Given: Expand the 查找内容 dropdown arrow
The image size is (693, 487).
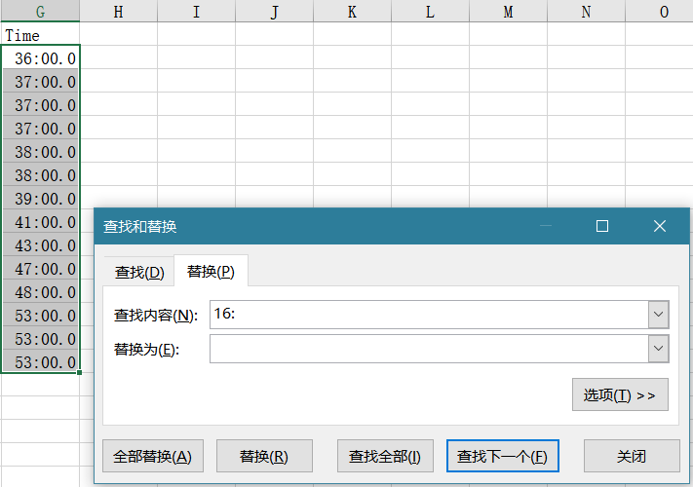Looking at the screenshot, I should point(658,315).
